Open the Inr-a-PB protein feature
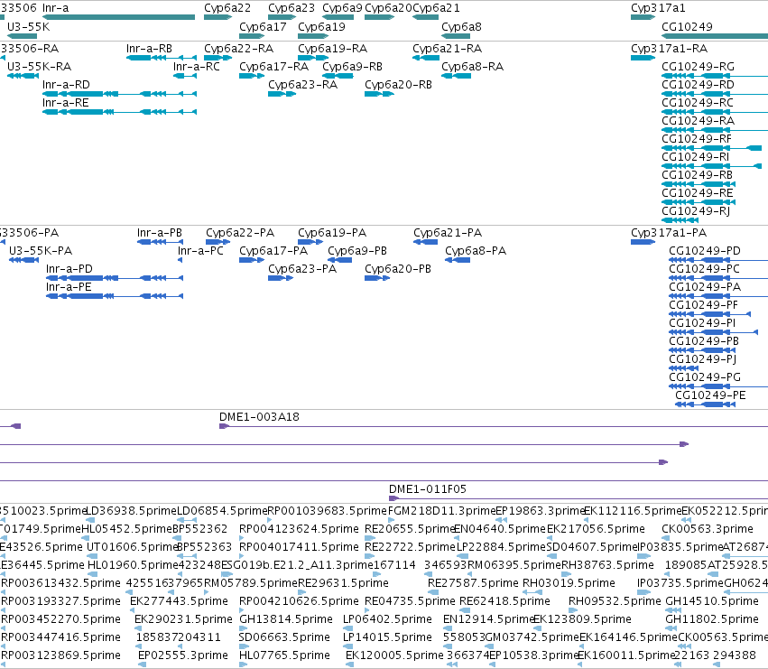The width and height of the screenshot is (768, 669). click(160, 242)
